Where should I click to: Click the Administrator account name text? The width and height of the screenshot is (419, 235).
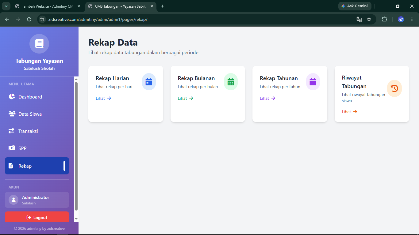(x=36, y=197)
